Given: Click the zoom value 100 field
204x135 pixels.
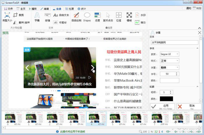Looking at the screenshot, I should click(x=145, y=132).
